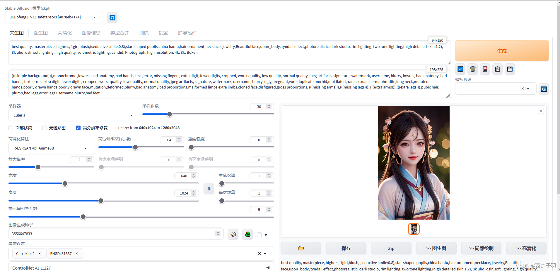560x271 pixels.
Task: Open the 训练 tab
Action: (144, 33)
